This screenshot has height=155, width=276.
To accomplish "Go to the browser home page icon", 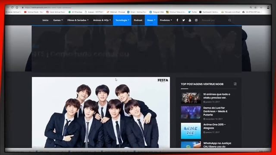I will [x=17, y=8].
